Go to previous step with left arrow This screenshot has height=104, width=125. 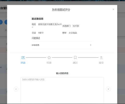pos(16,89)
